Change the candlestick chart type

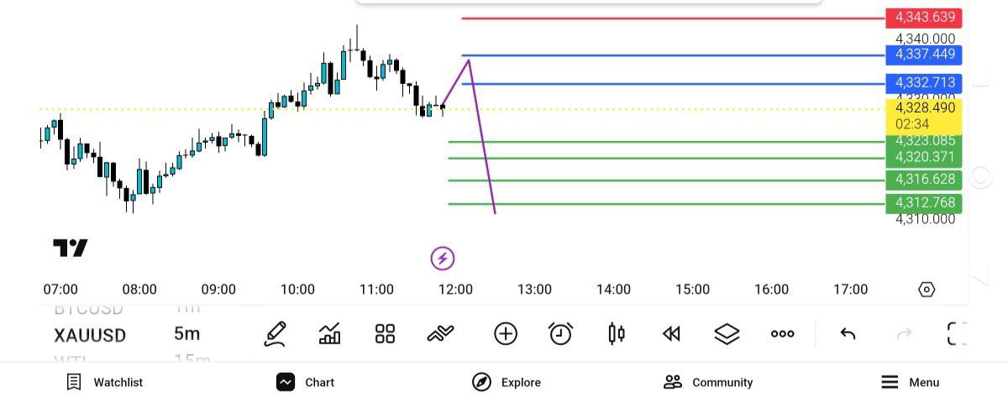(x=616, y=334)
